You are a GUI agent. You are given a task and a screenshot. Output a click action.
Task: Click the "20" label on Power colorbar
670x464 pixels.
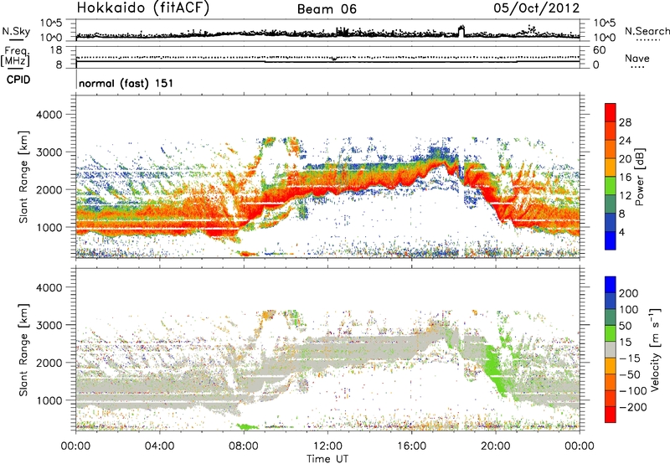[625, 159]
